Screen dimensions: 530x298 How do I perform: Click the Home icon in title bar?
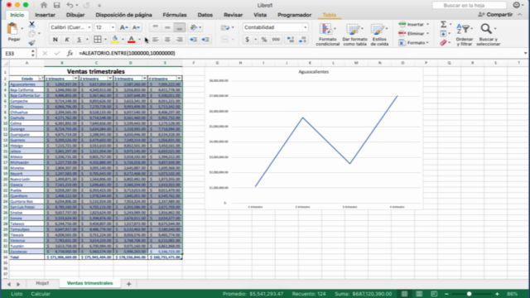44,5
